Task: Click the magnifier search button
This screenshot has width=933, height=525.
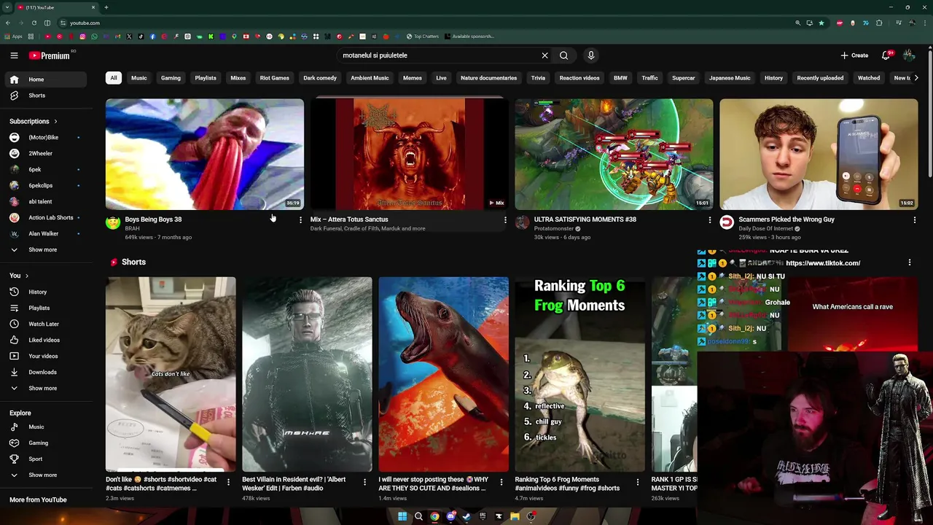Action: pyautogui.click(x=563, y=55)
